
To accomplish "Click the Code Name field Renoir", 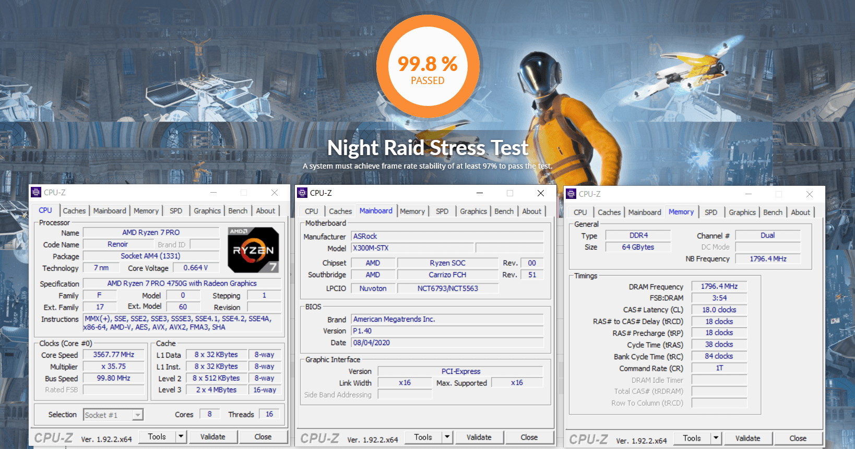I will pyautogui.click(x=118, y=244).
